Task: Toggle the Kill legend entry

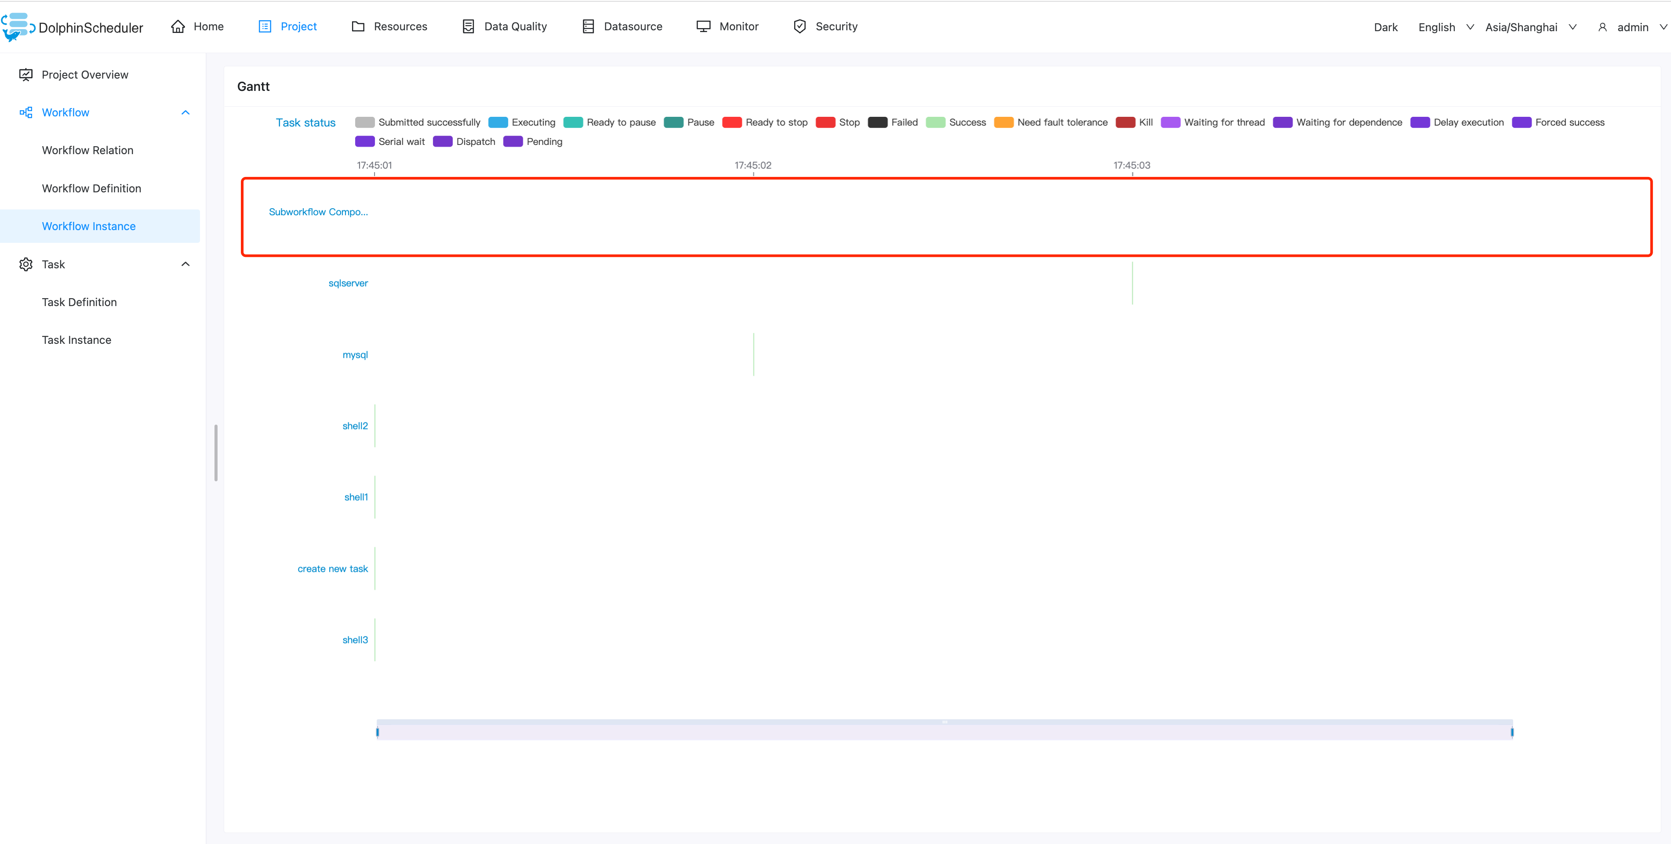Action: (1134, 123)
